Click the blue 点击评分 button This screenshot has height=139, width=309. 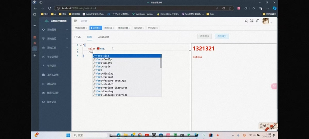pos(222,36)
